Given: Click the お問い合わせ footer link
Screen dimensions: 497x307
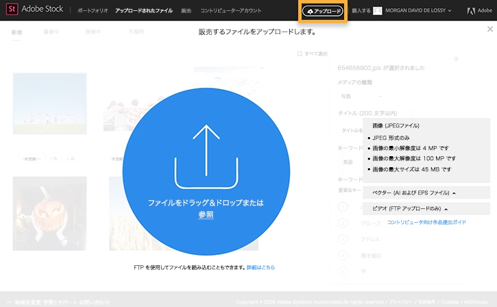Looking at the screenshot, I should 95,302.
